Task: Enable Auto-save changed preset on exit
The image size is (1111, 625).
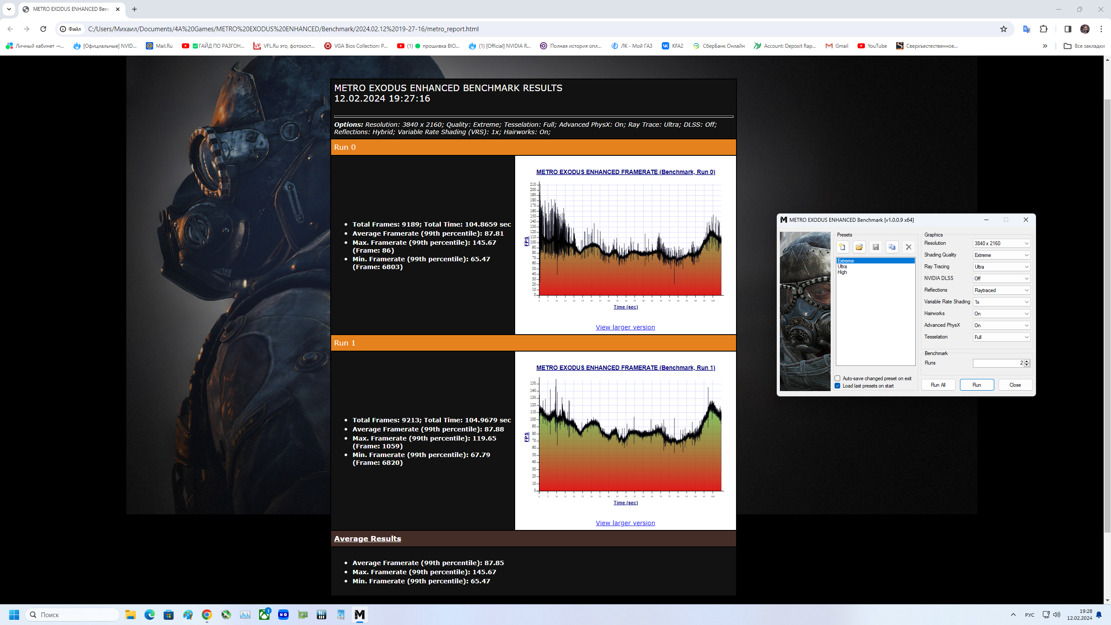Action: 838,378
